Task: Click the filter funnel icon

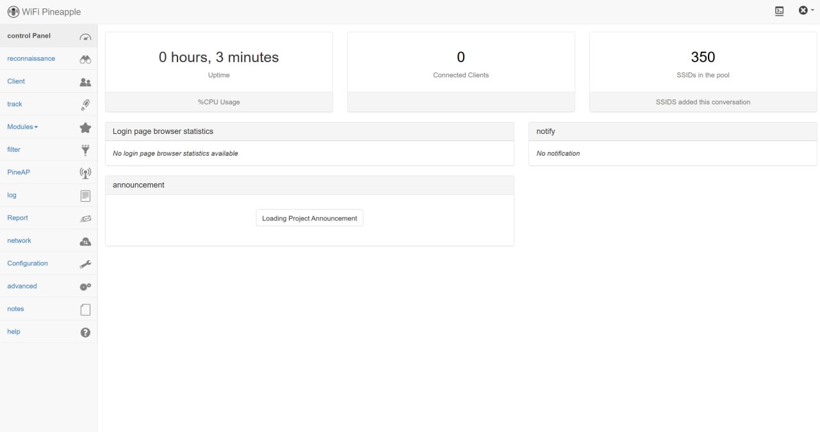Action: 85,150
